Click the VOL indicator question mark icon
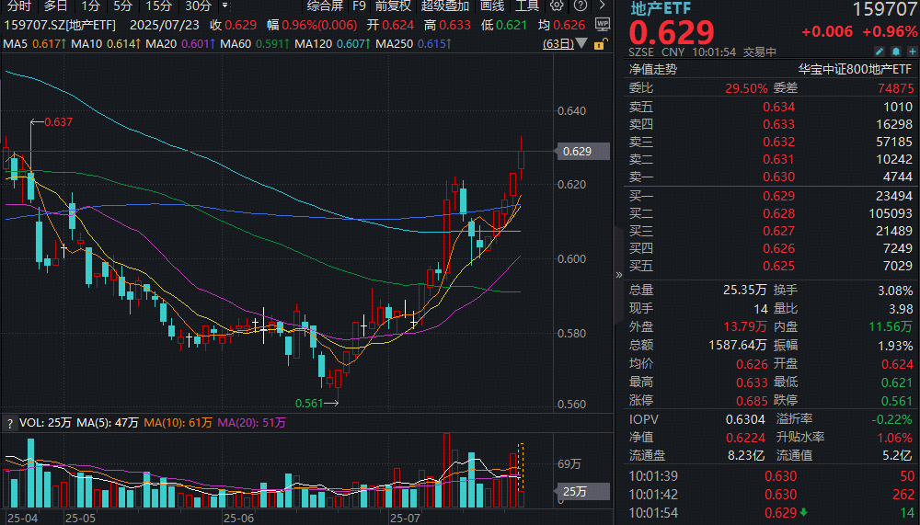Screen dimensions: 920x525 pyautogui.click(x=9, y=424)
